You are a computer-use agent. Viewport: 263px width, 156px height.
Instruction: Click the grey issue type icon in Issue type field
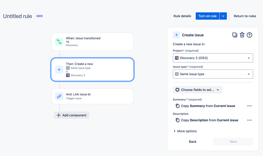(x=177, y=74)
